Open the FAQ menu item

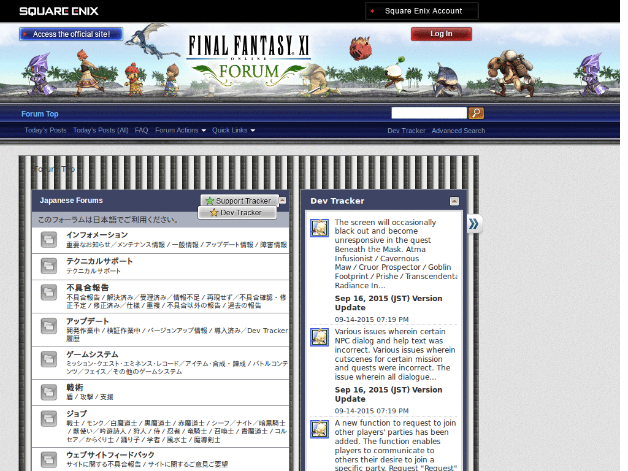point(141,130)
